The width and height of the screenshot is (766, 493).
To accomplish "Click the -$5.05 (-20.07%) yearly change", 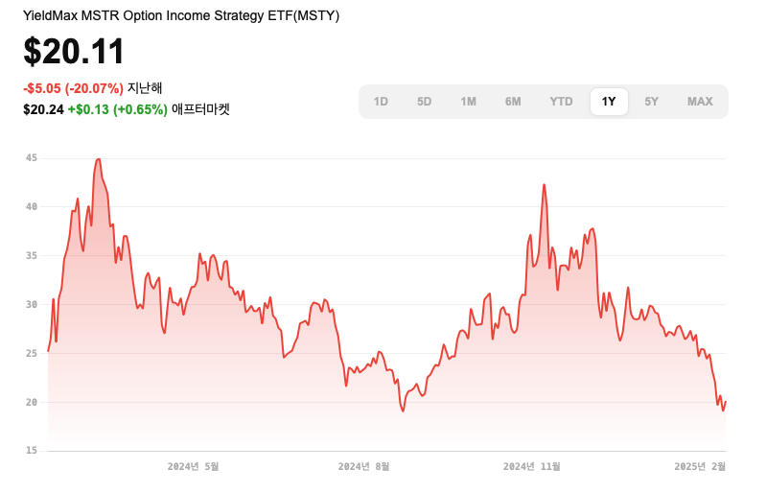I will [73, 88].
